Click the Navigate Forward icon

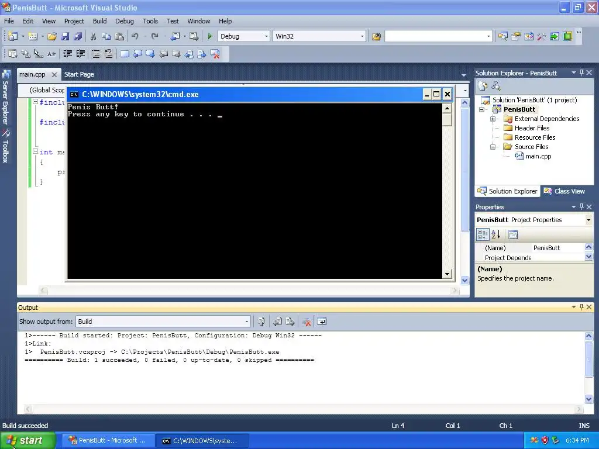(x=194, y=36)
